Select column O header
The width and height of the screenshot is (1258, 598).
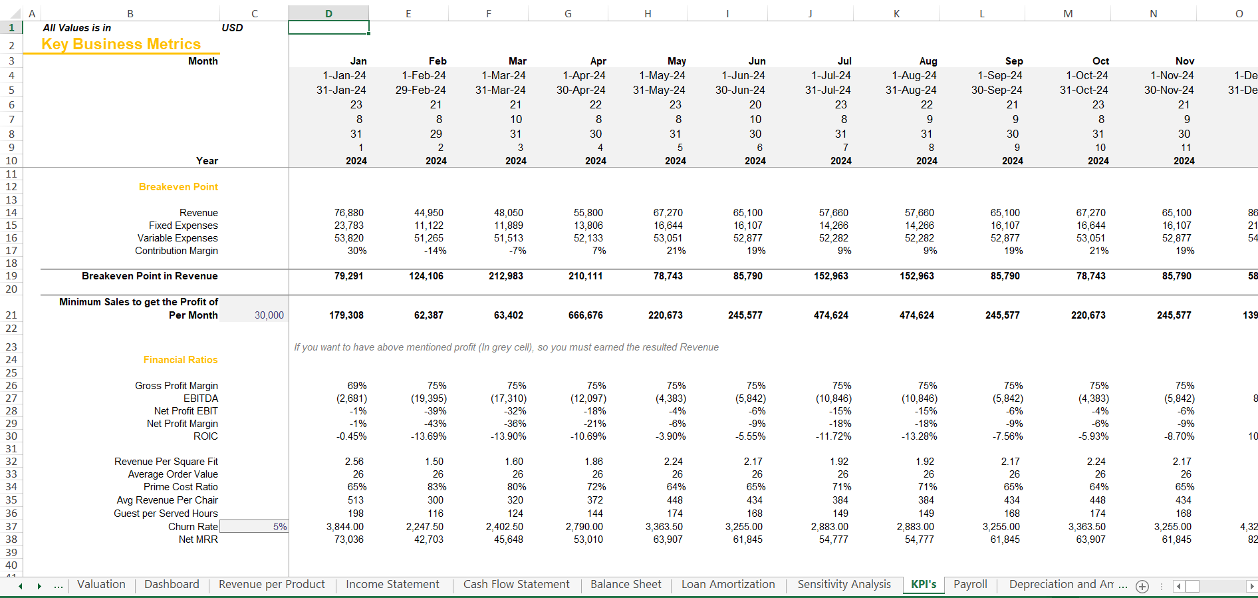point(1239,13)
